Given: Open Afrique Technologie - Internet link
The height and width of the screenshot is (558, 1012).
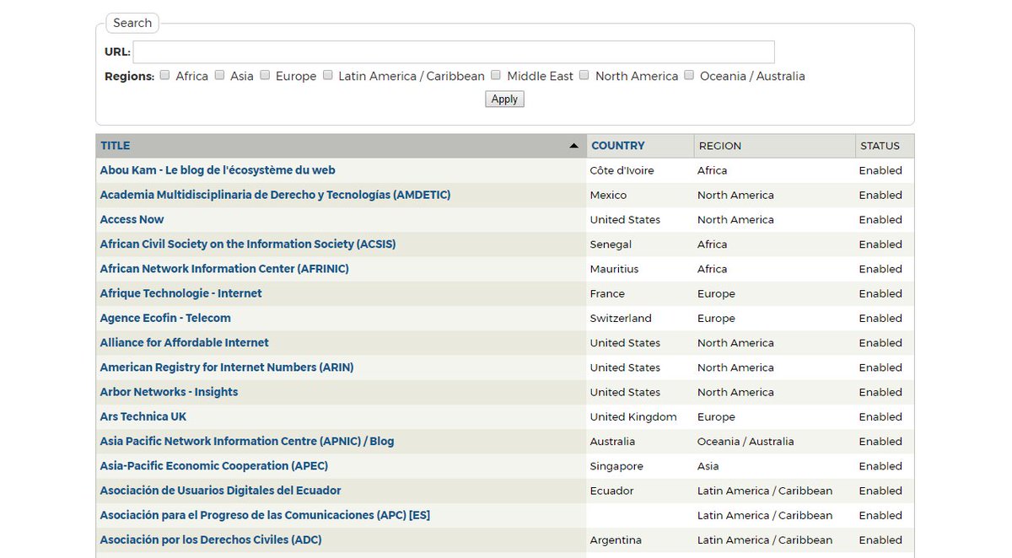Looking at the screenshot, I should coord(180,293).
